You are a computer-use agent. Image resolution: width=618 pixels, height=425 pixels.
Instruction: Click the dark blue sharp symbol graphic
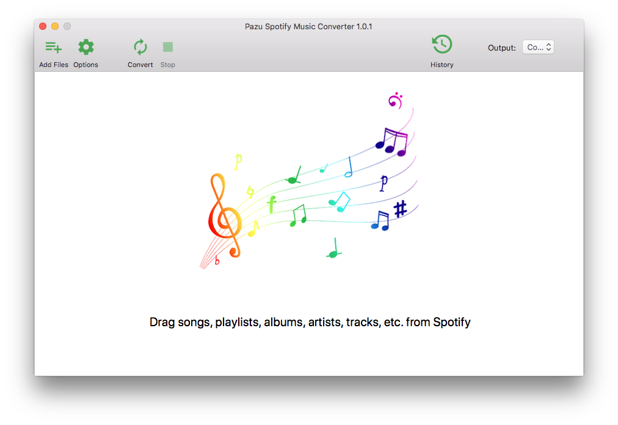[x=400, y=209]
